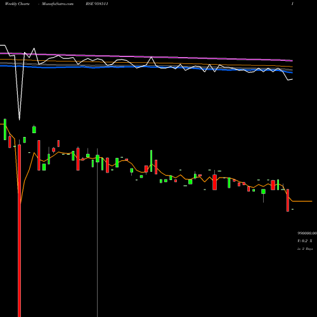Click the 'MunafaSutra.com' site label
The width and height of the screenshot is (317, 317).
click(58, 4)
